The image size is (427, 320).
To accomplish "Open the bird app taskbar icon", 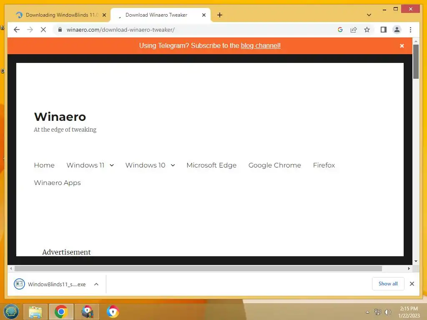I will point(87,312).
